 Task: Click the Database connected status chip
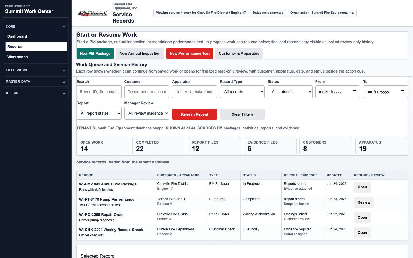click(x=268, y=13)
